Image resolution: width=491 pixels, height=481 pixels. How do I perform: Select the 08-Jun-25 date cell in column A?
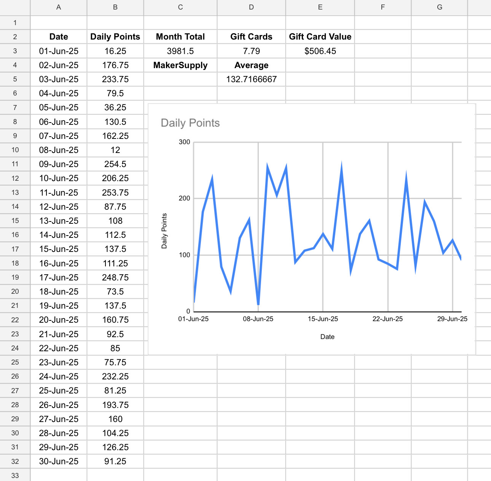(59, 150)
